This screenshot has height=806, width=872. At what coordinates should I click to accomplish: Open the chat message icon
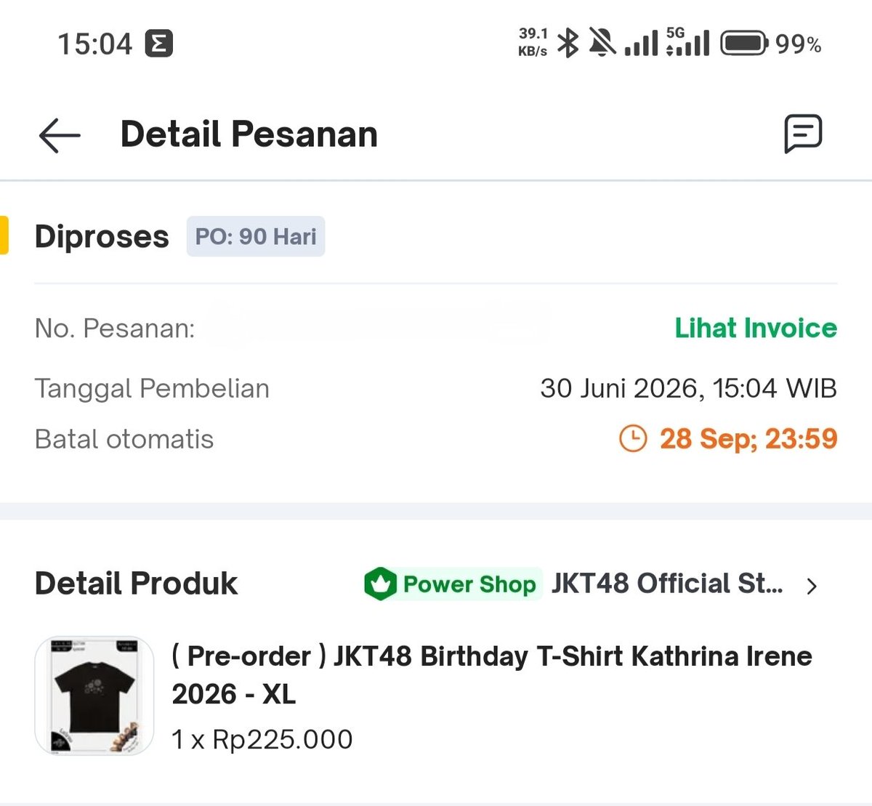803,134
